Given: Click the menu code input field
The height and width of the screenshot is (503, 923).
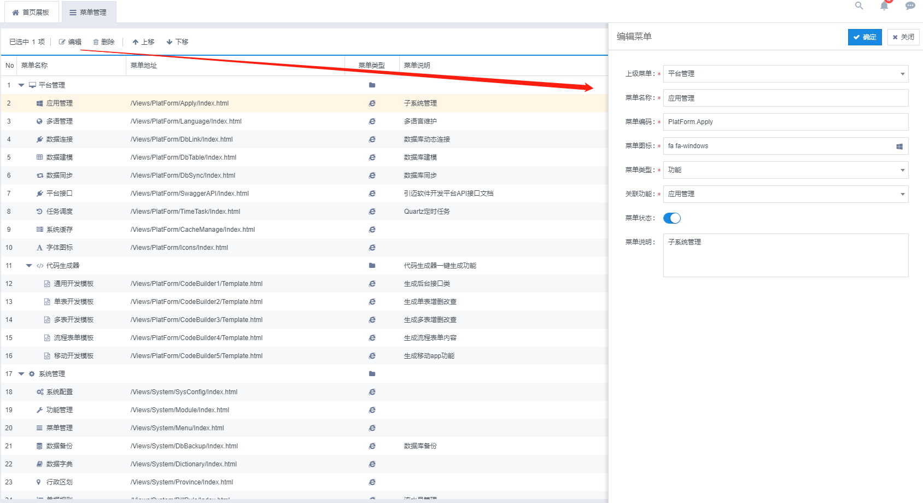Looking at the screenshot, I should tap(786, 122).
